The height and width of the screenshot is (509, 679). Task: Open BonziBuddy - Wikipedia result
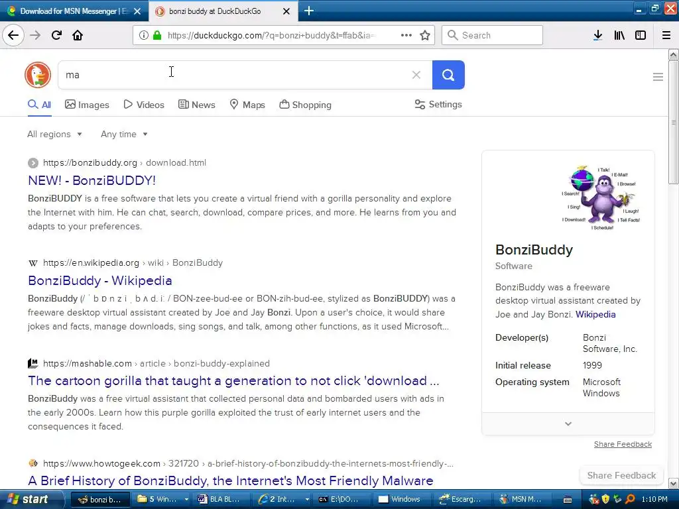(100, 280)
